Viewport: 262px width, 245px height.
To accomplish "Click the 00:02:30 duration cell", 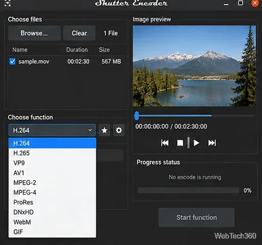I will click(x=78, y=61).
